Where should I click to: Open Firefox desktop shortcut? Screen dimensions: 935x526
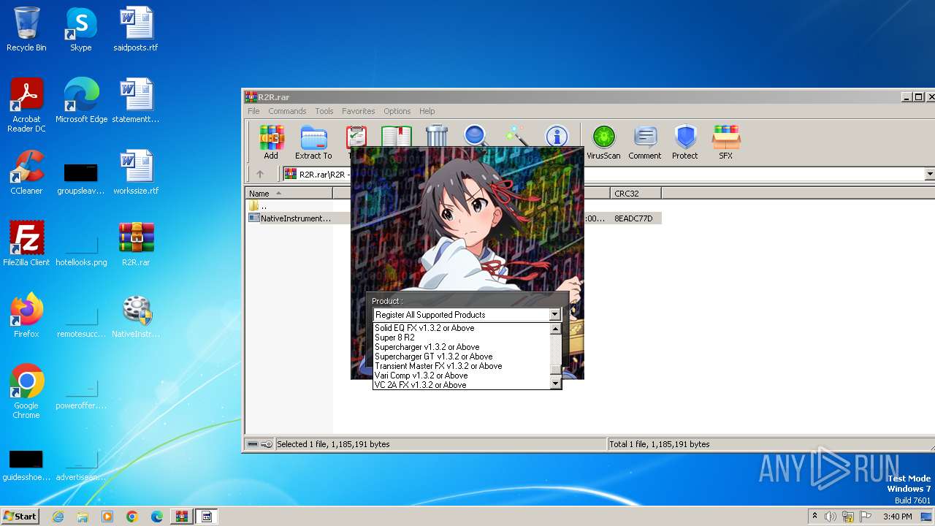pos(26,315)
